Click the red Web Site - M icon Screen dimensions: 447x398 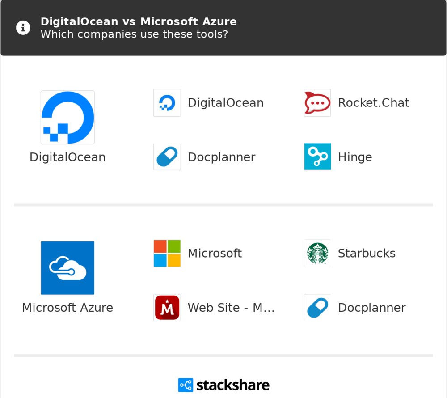(167, 307)
